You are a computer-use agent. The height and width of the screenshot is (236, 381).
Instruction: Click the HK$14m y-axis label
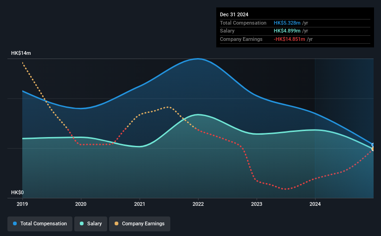tap(21, 53)
